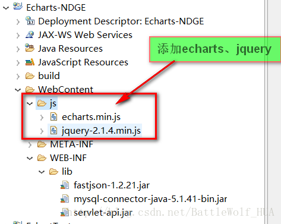
Task: Click the fastjson-1.2.21.jar file icon
Action: 65,185
